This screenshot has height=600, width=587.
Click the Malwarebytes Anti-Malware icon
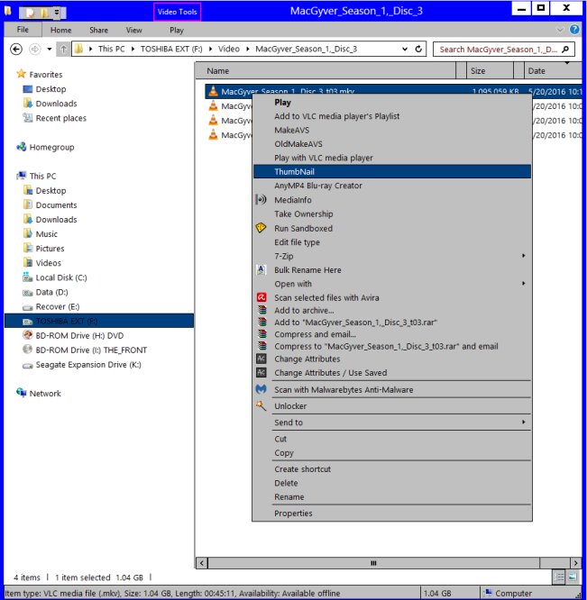(x=261, y=389)
